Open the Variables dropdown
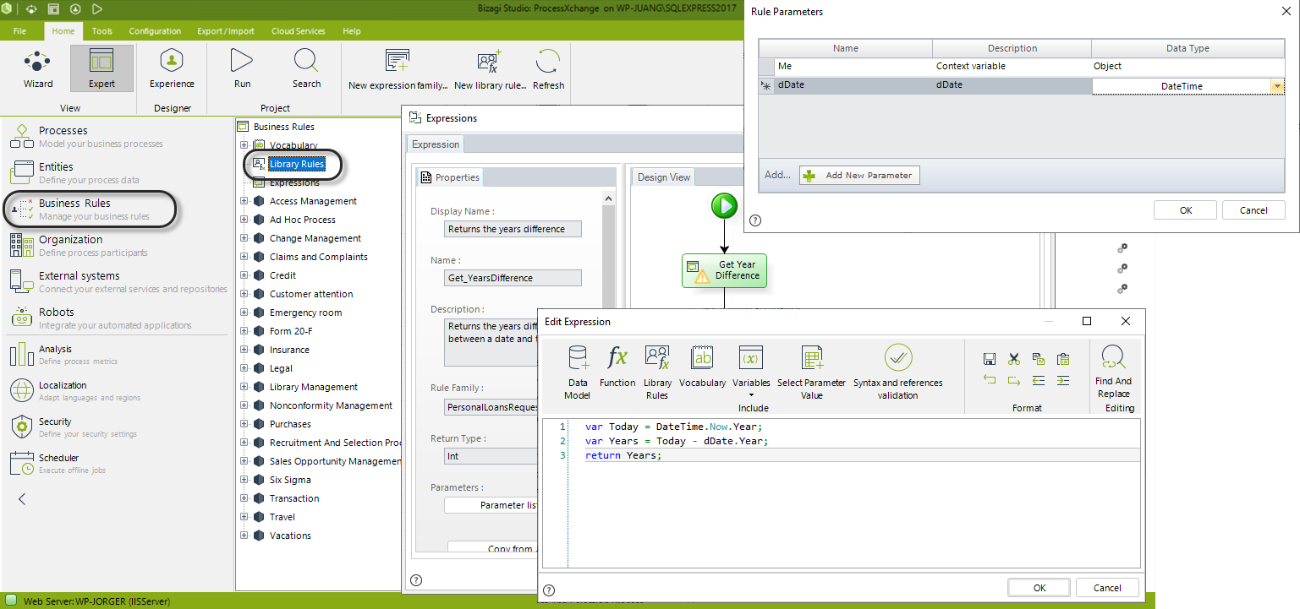1300x609 pixels. (x=751, y=372)
